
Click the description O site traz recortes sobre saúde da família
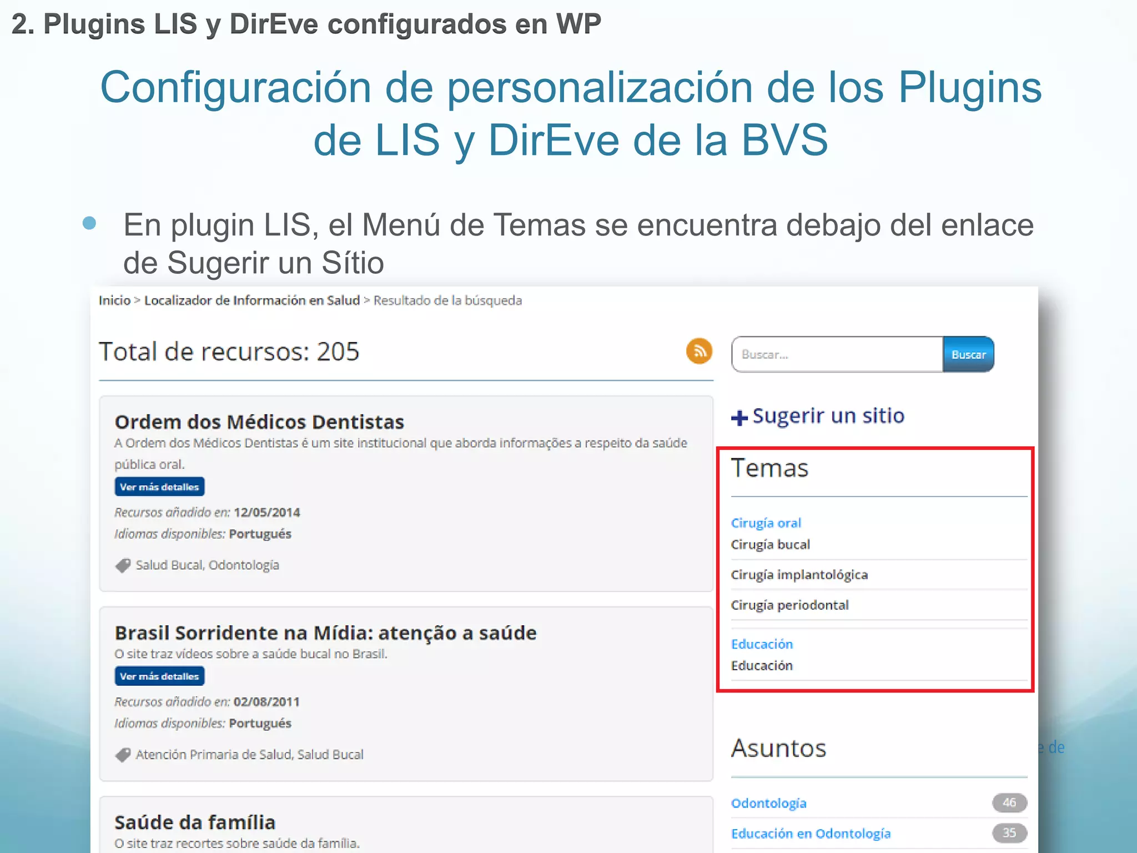(x=237, y=844)
